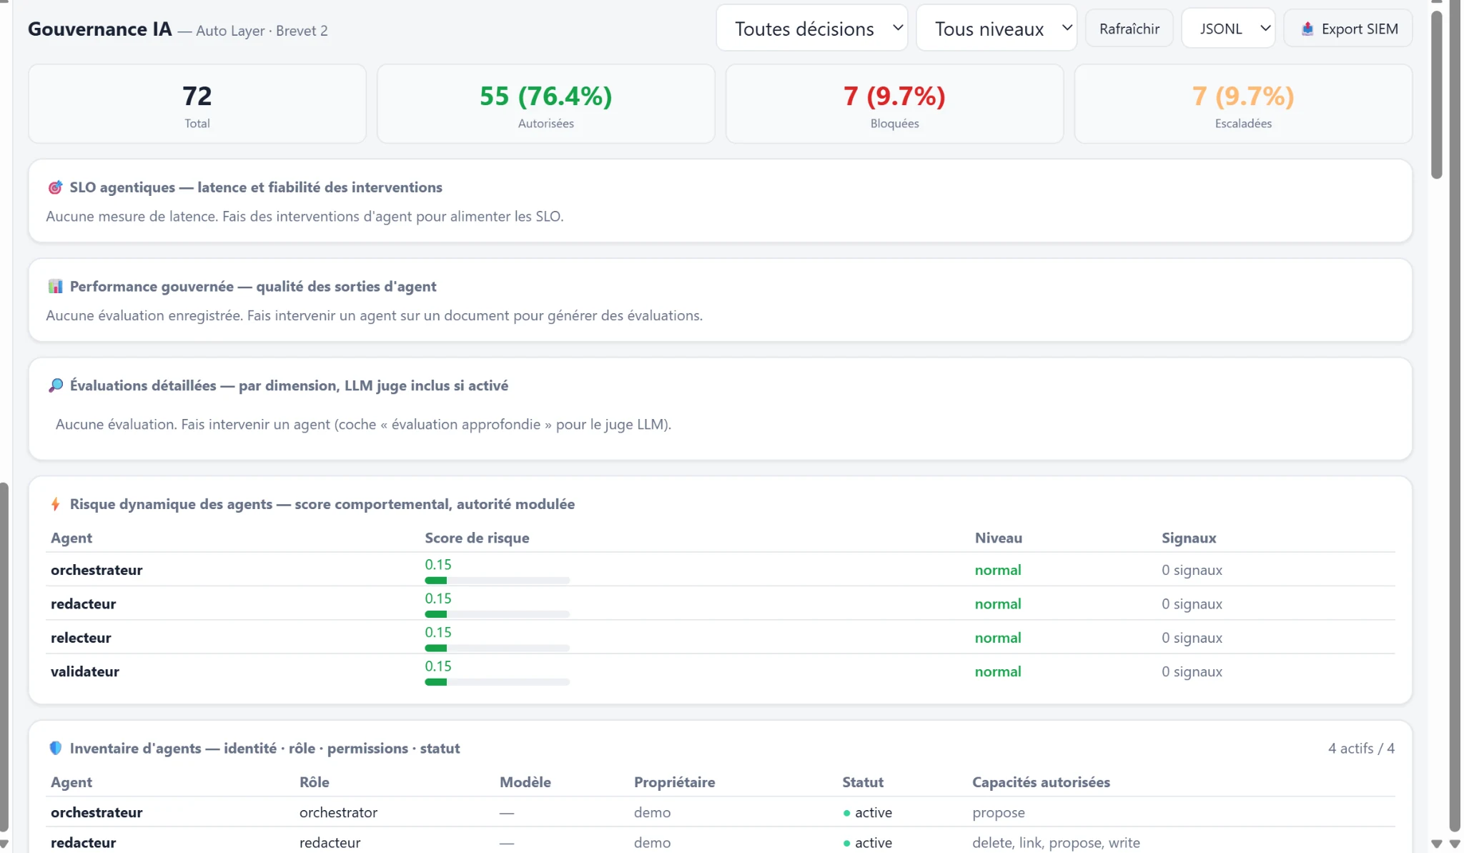The image size is (1464, 853).
Task: Click the orchestrator role cell
Action: (x=338, y=813)
